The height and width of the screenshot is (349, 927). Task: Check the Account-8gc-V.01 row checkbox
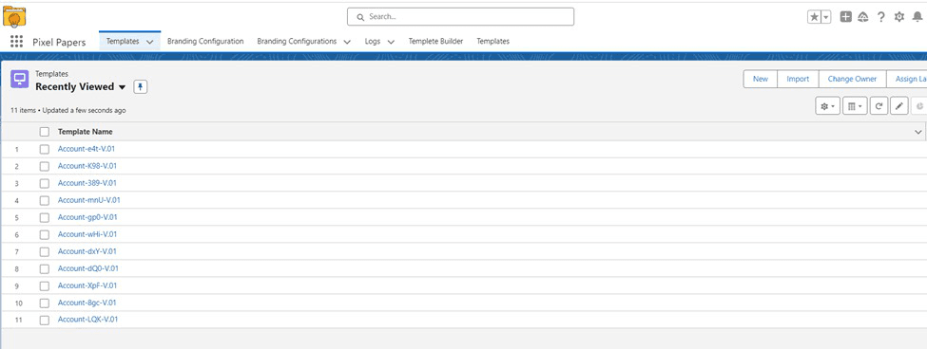click(45, 303)
